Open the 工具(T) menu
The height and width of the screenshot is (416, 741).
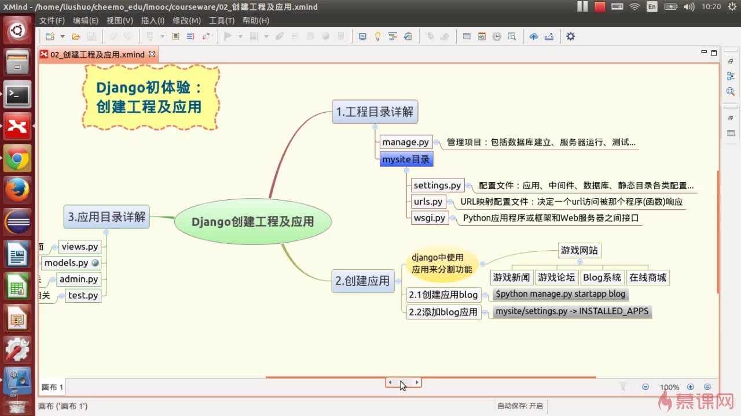pos(222,20)
